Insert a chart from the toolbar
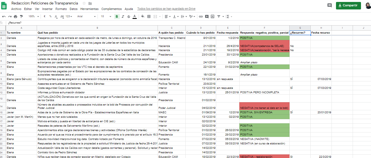This screenshot has height=158, width=371. coord(213,17)
